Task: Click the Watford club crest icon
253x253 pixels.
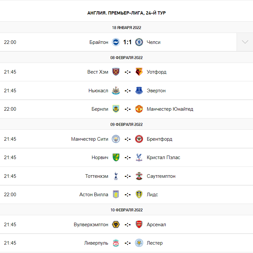Action: 139,72
